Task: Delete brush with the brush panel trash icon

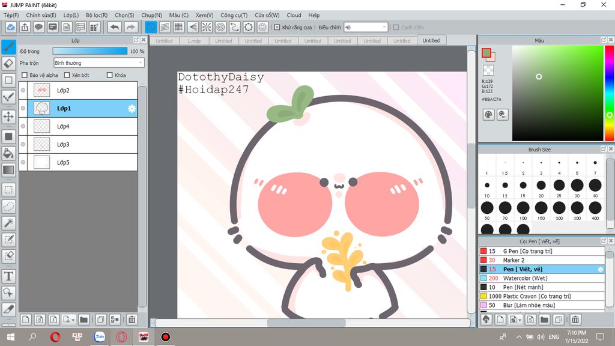Action: click(x=575, y=320)
